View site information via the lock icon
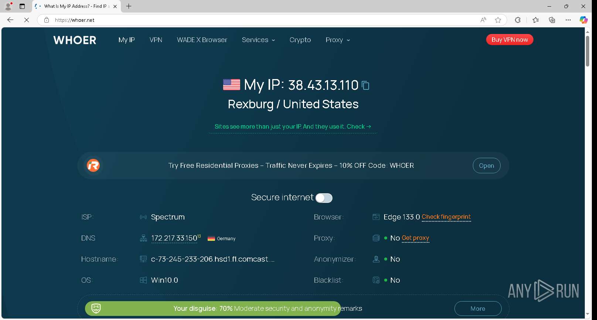Viewport: 597px width, 320px height. tap(47, 20)
